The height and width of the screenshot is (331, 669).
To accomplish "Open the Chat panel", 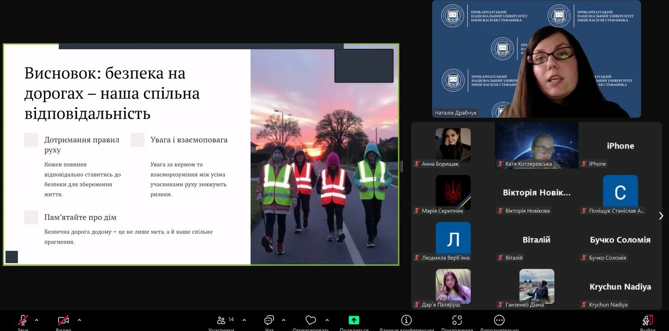I will [269, 320].
